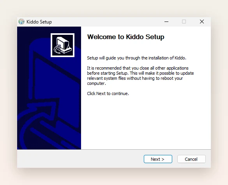The image size is (228, 185).
Task: Minimize the Kiddo Setup window
Action: [166, 22]
